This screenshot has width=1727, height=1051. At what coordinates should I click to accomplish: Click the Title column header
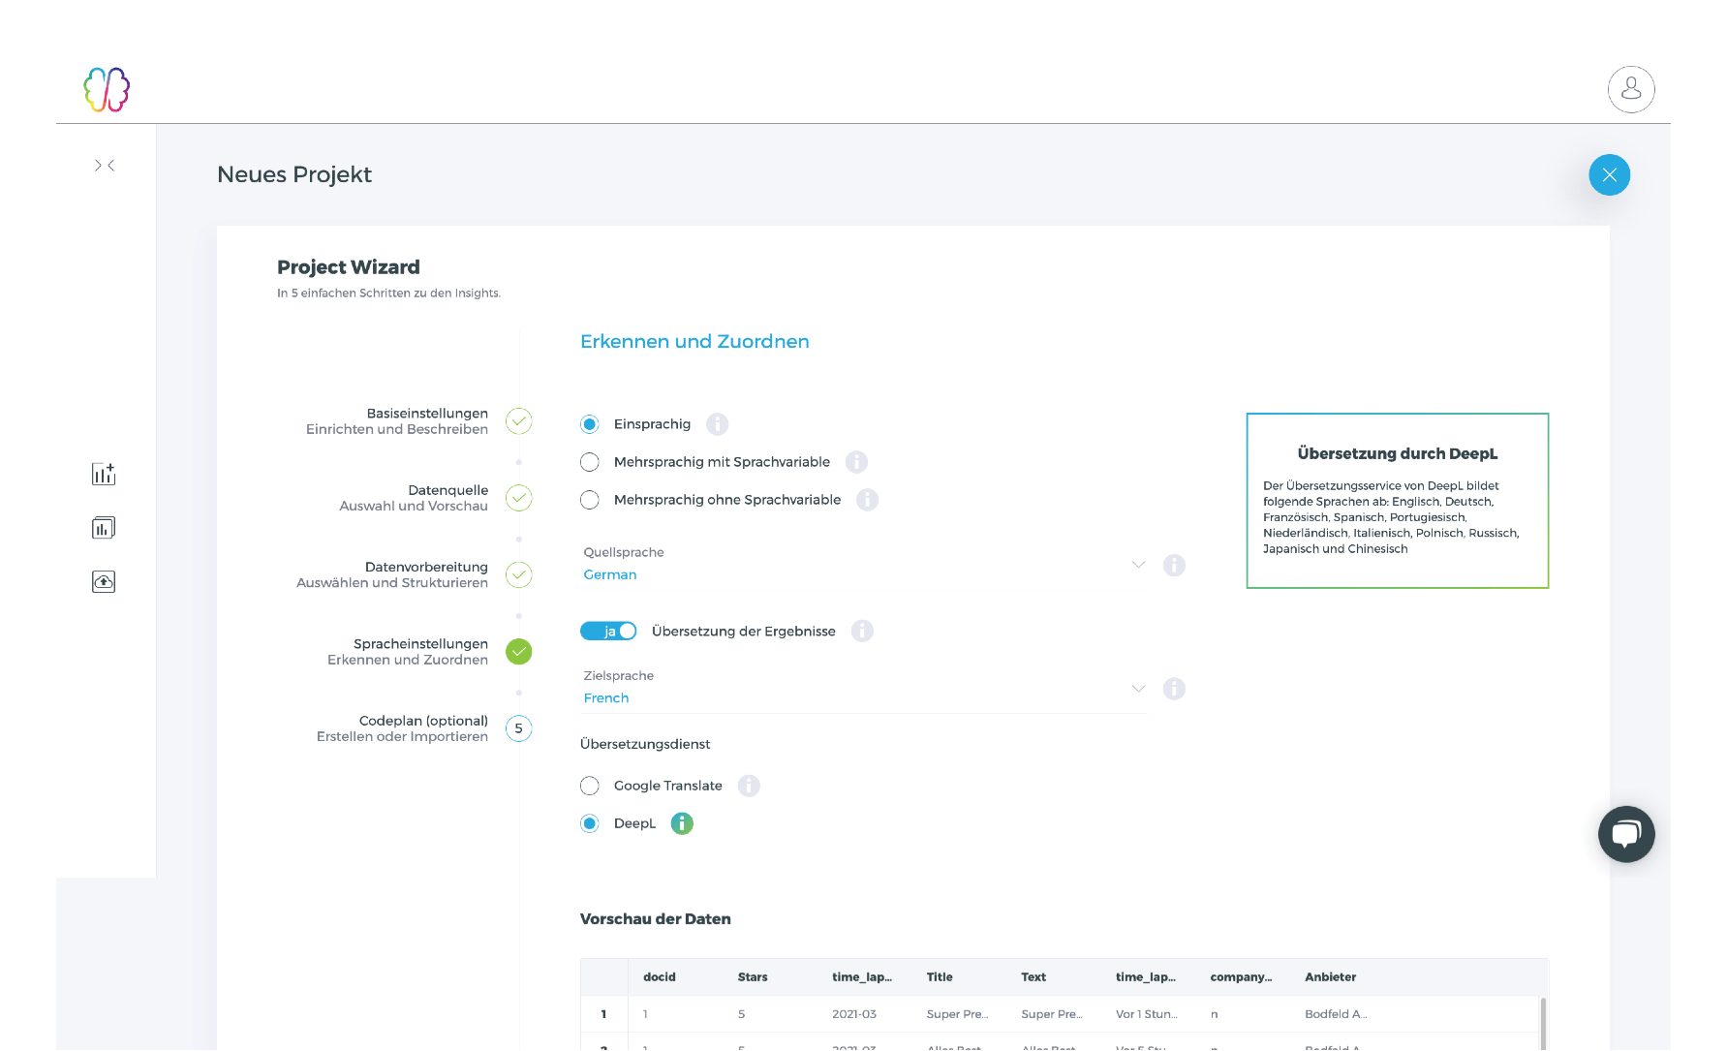(x=940, y=977)
